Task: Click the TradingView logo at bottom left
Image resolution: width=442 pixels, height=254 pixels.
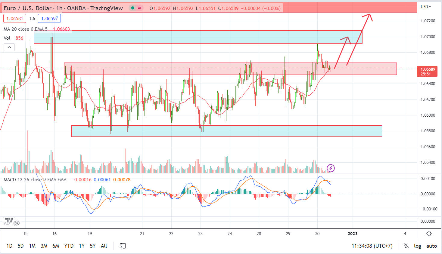Action: tap(9, 220)
